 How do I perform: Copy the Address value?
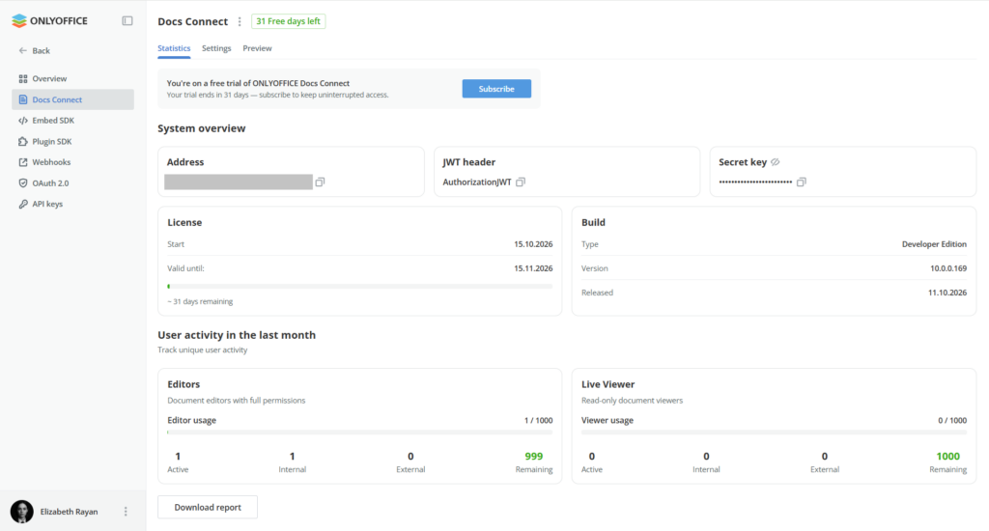[320, 182]
